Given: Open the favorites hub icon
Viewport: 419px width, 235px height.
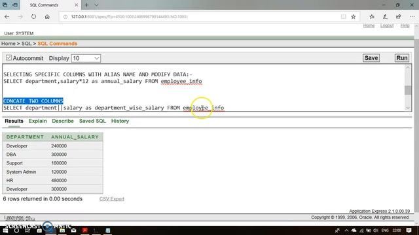Looking at the screenshot, I should [x=372, y=16].
